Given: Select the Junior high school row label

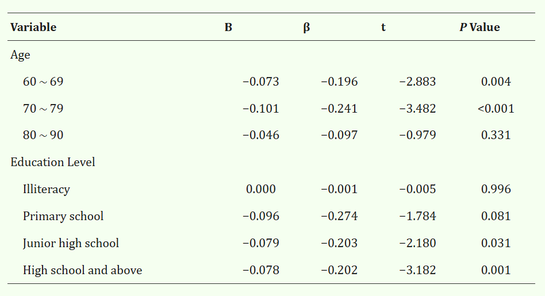Looking at the screenshot, I should click(x=71, y=243).
